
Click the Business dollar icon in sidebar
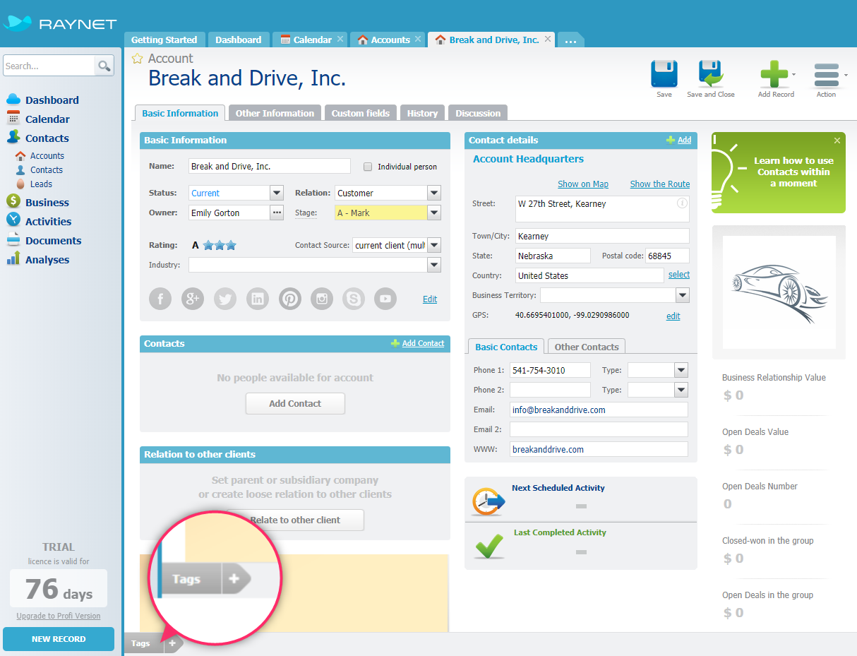13,202
